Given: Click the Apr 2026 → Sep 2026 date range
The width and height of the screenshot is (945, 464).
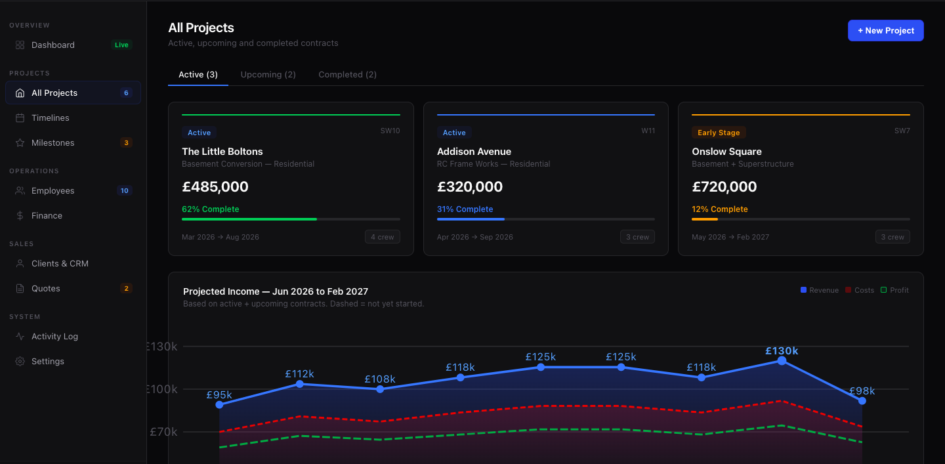Looking at the screenshot, I should (475, 237).
